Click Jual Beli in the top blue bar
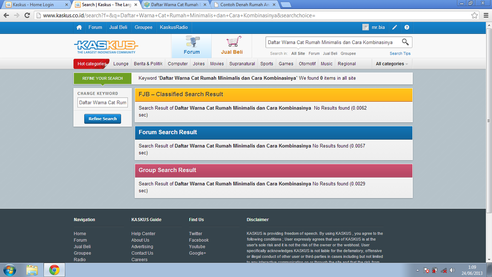This screenshot has height=277, width=492. click(x=118, y=27)
